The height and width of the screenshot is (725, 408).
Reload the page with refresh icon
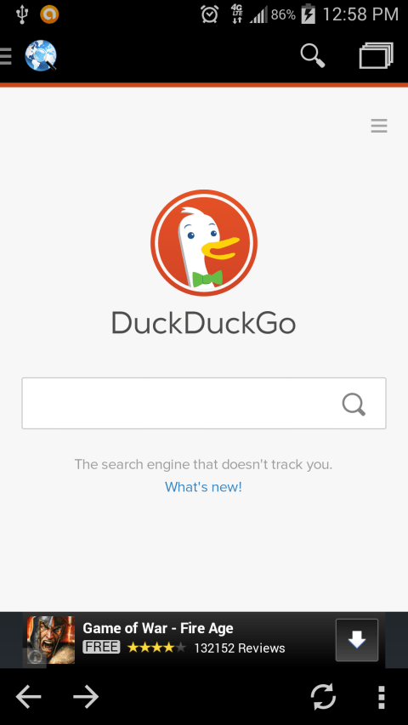[323, 696]
